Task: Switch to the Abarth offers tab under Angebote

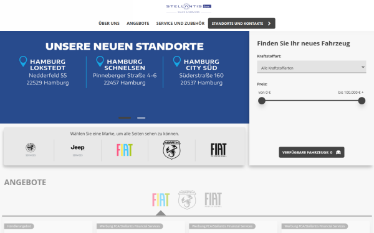Action: (x=187, y=199)
